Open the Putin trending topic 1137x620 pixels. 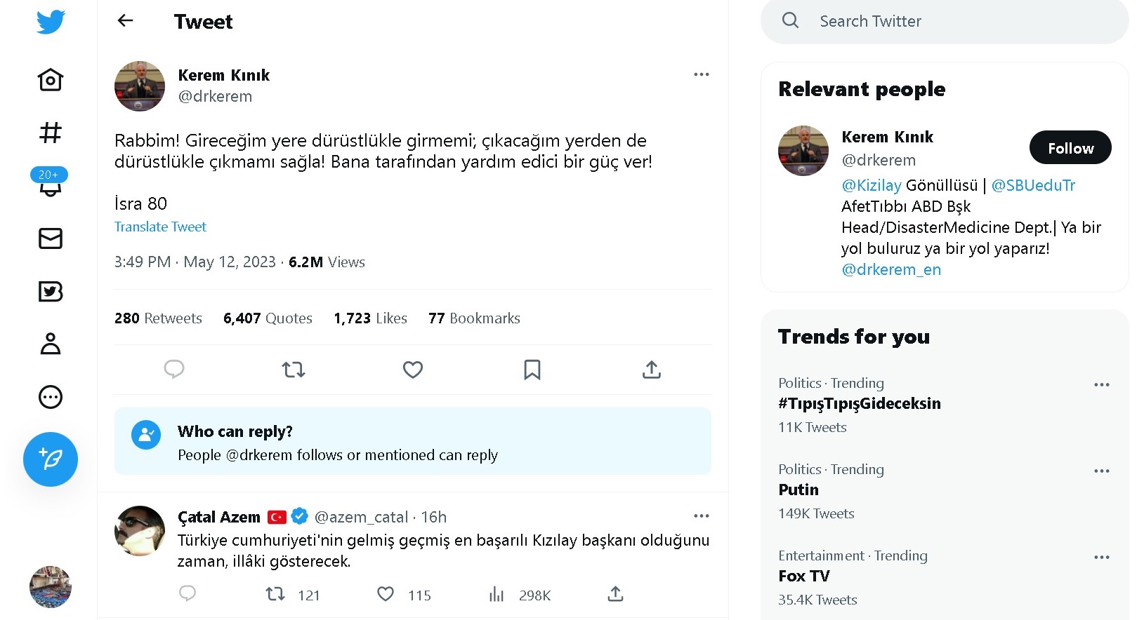tap(798, 490)
